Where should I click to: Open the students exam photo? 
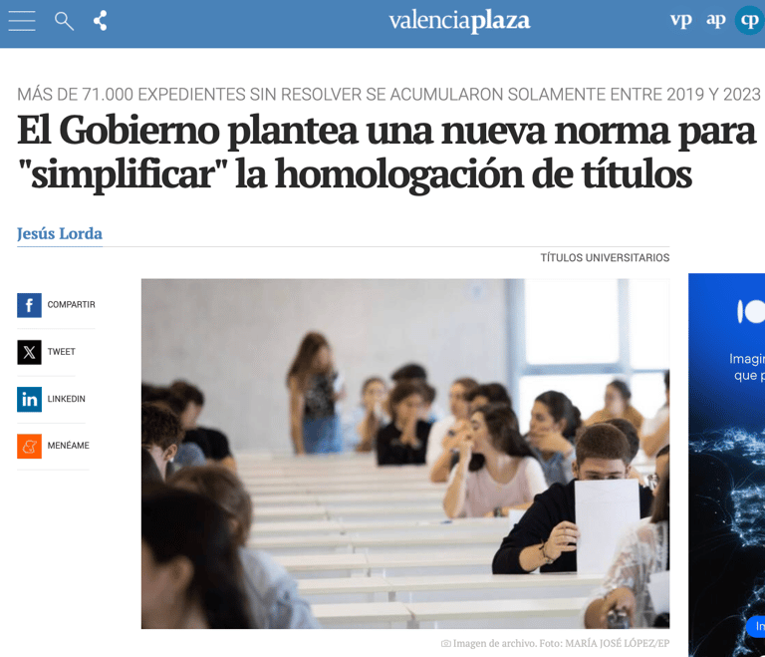coord(405,454)
